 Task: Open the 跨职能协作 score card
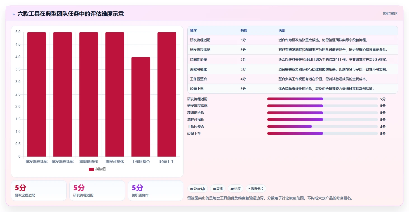pyautogui.click(x=155, y=191)
